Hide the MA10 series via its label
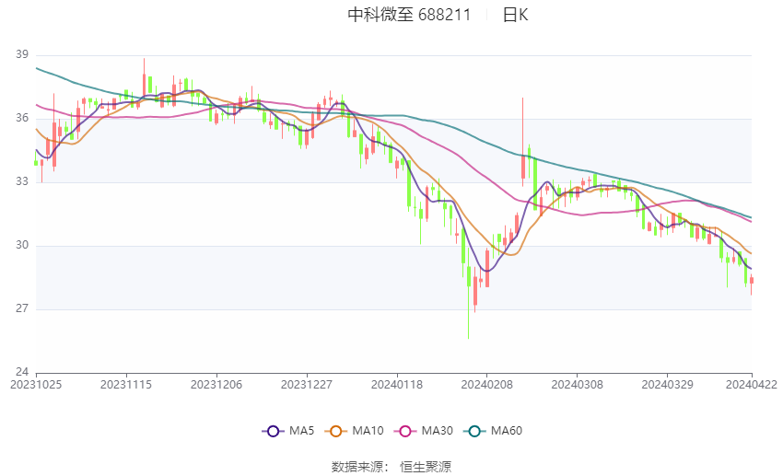Screen dimensions: 783x476 [x=368, y=431]
